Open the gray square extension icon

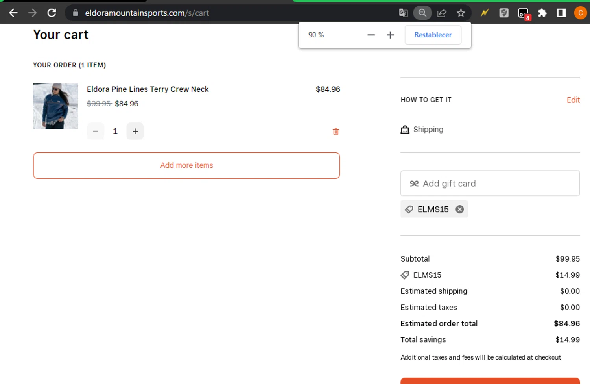pyautogui.click(x=504, y=13)
